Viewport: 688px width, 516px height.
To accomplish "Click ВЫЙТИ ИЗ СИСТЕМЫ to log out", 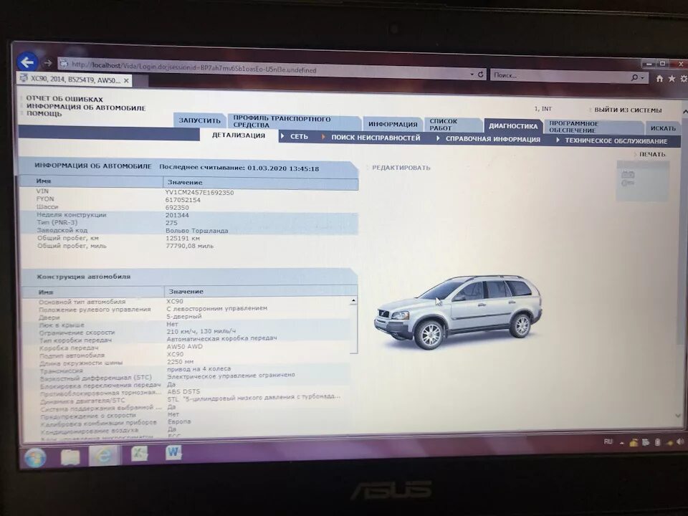I will pyautogui.click(x=628, y=110).
